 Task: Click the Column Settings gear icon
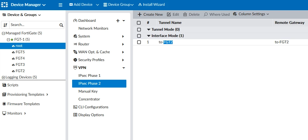pos(235,14)
